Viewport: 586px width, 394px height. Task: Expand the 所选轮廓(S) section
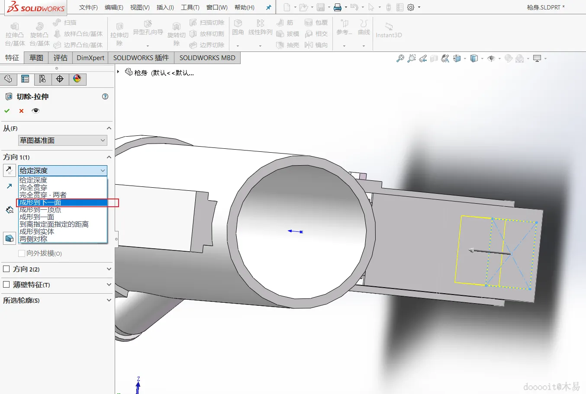(109, 300)
